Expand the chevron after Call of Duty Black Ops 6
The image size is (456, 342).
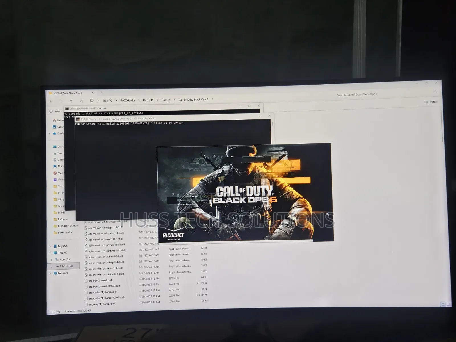213,99
